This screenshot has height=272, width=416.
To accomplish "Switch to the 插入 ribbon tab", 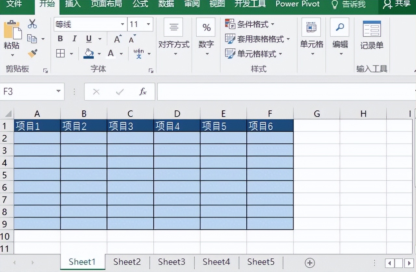I will (72, 4).
